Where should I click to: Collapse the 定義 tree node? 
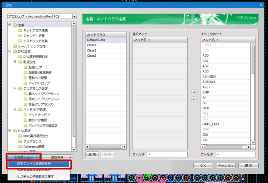click(10, 25)
